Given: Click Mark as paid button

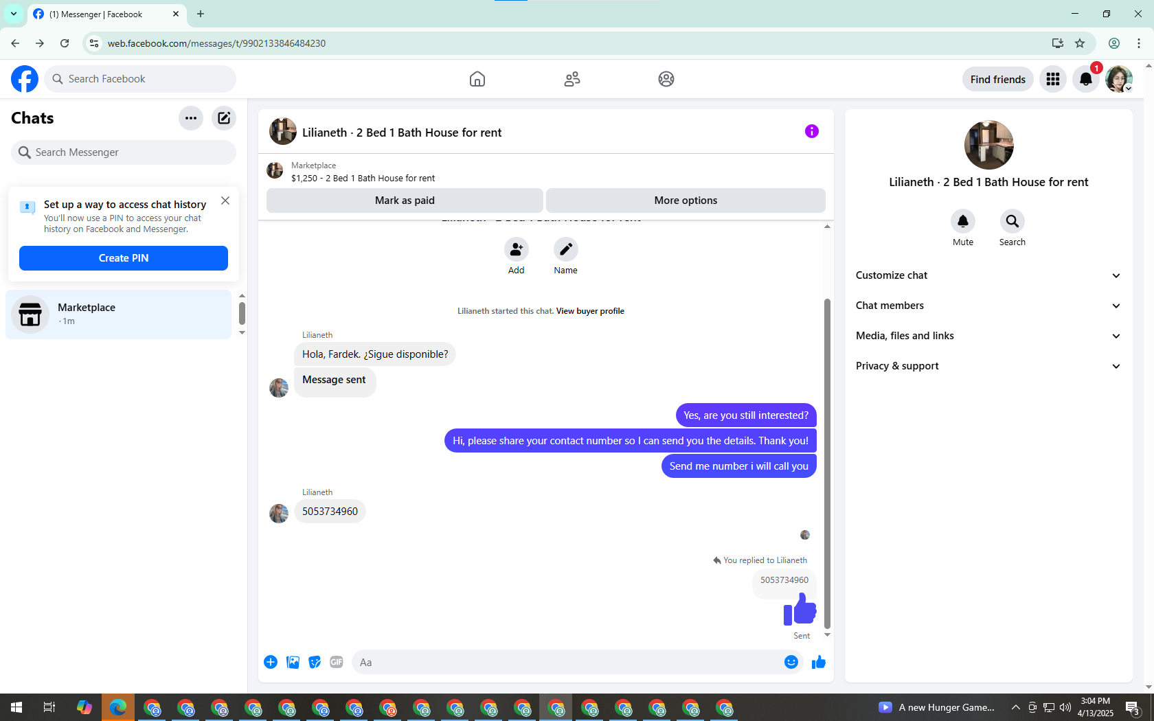Looking at the screenshot, I should [405, 201].
